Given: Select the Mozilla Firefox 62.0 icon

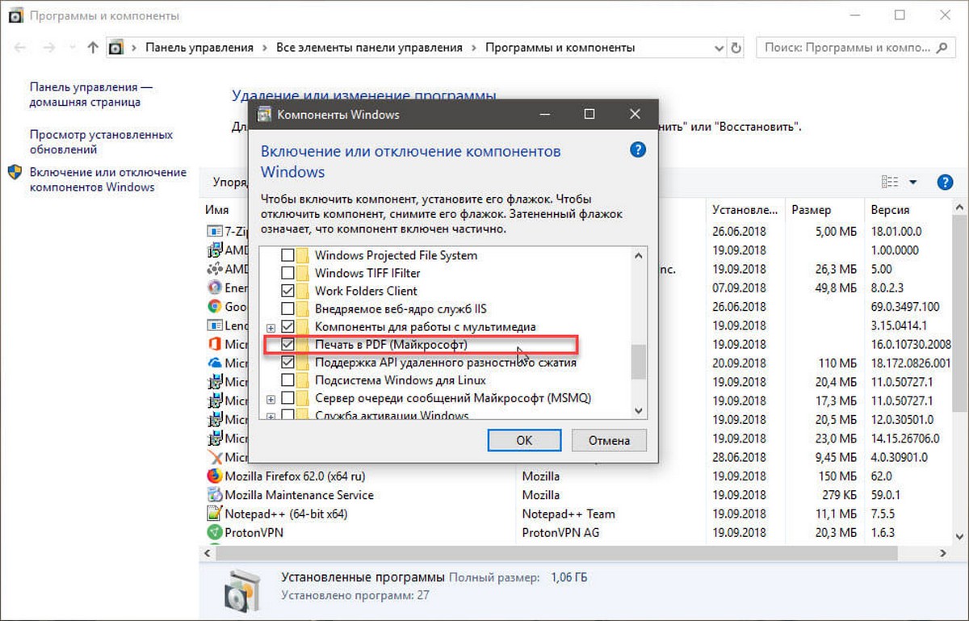Looking at the screenshot, I should pos(214,476).
